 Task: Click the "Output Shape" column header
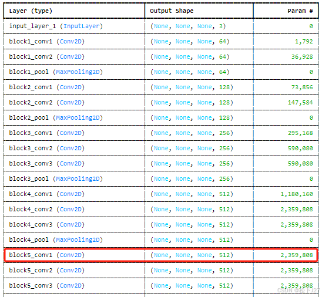pos(172,11)
